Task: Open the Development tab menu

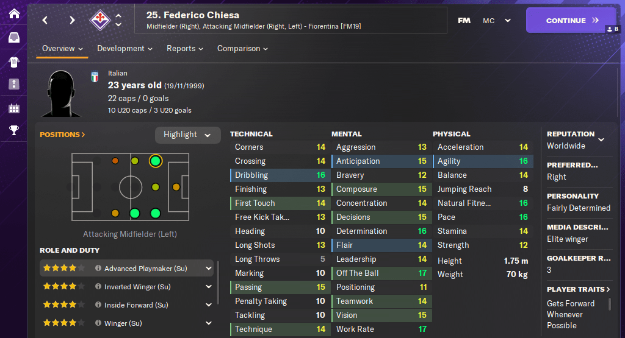Action: tap(125, 49)
